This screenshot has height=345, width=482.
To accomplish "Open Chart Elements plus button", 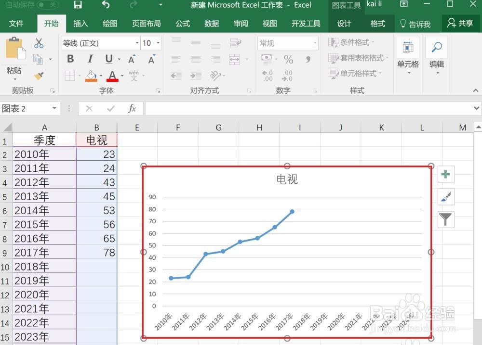I will click(x=445, y=174).
